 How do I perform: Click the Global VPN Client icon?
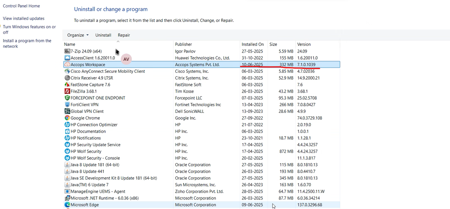click(67, 112)
